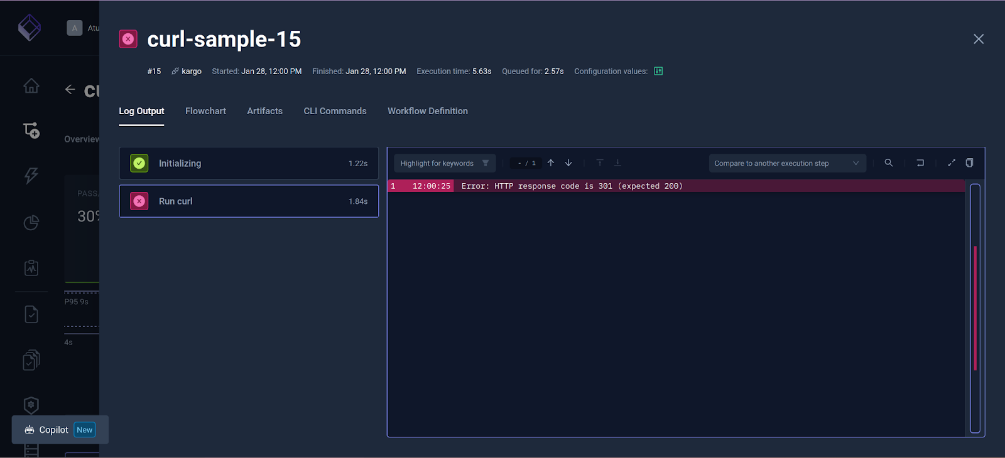
Task: Select the Initializing step
Action: pos(249,163)
